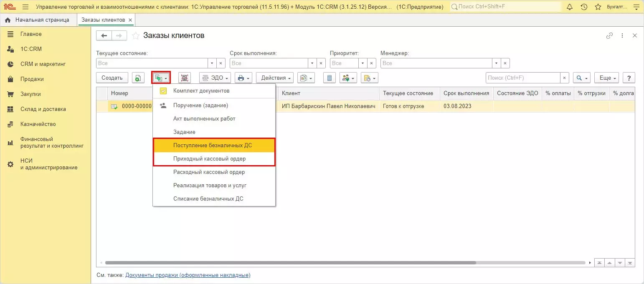
Task: Click the Продажи shopping bag icon
Action: coord(11,79)
